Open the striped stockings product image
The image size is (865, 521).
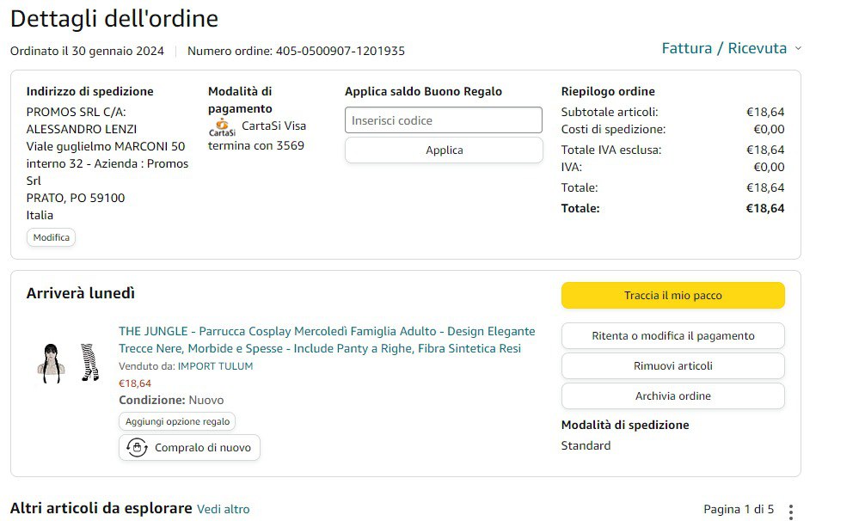[89, 362]
